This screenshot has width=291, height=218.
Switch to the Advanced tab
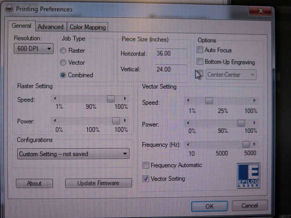click(51, 27)
